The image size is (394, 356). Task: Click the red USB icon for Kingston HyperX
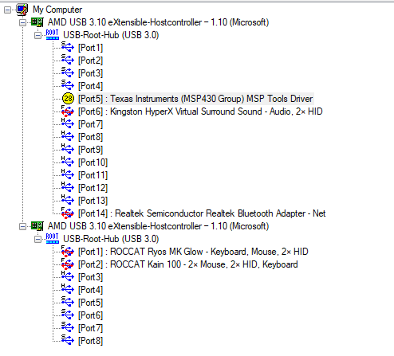click(68, 111)
